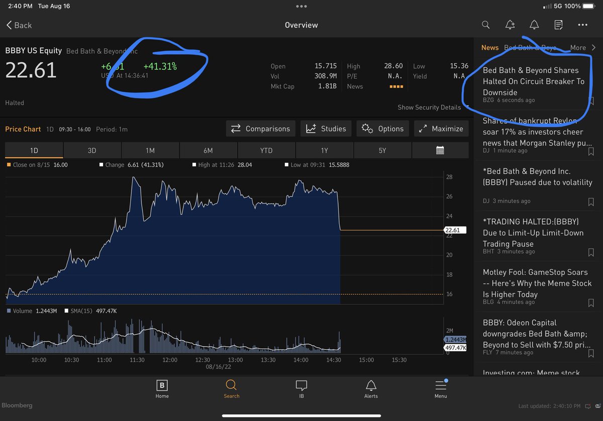Open IB chat in bottom navigation
The height and width of the screenshot is (421, 603).
tap(301, 389)
